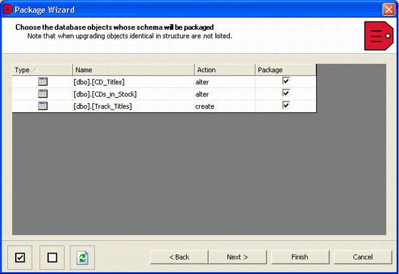Viewport: 399px width, 274px height.
Task: Click the create action for Track_Titles
Action: [x=224, y=106]
